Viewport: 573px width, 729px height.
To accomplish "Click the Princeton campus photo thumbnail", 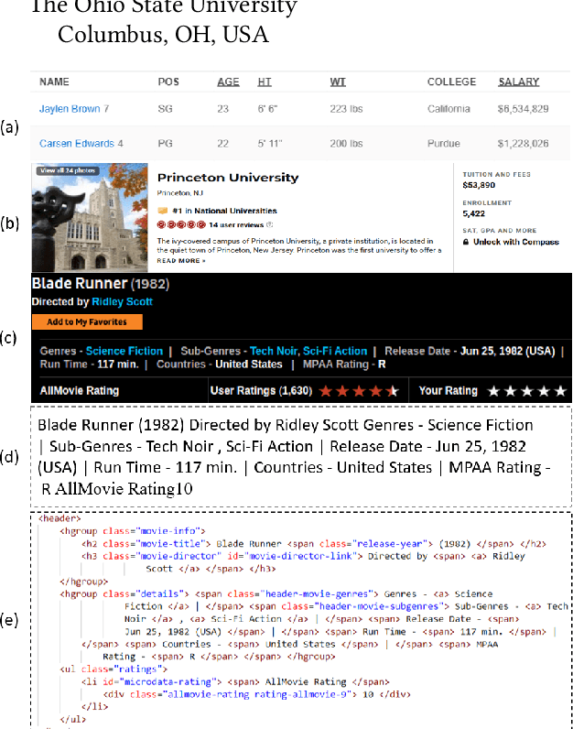I will click(x=90, y=217).
